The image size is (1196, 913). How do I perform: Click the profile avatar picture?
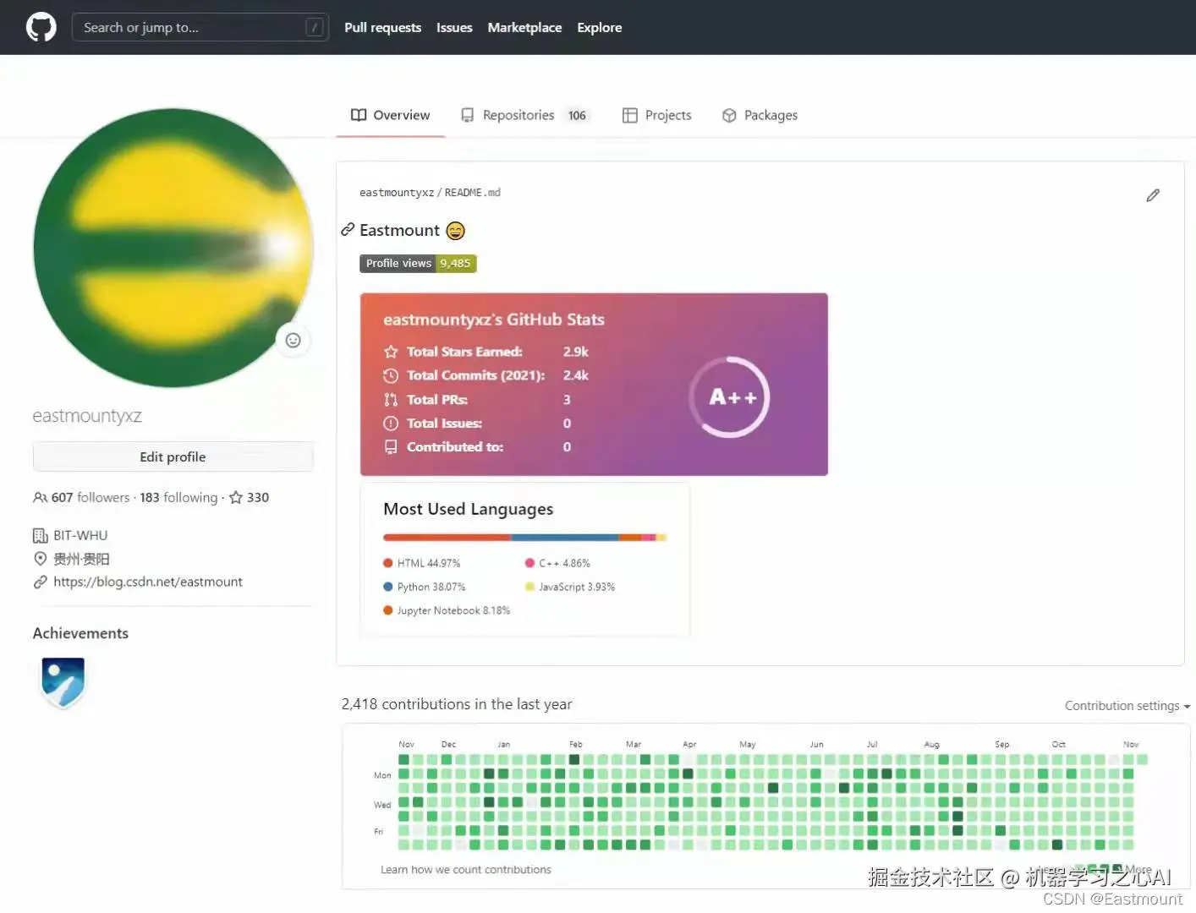(x=173, y=248)
